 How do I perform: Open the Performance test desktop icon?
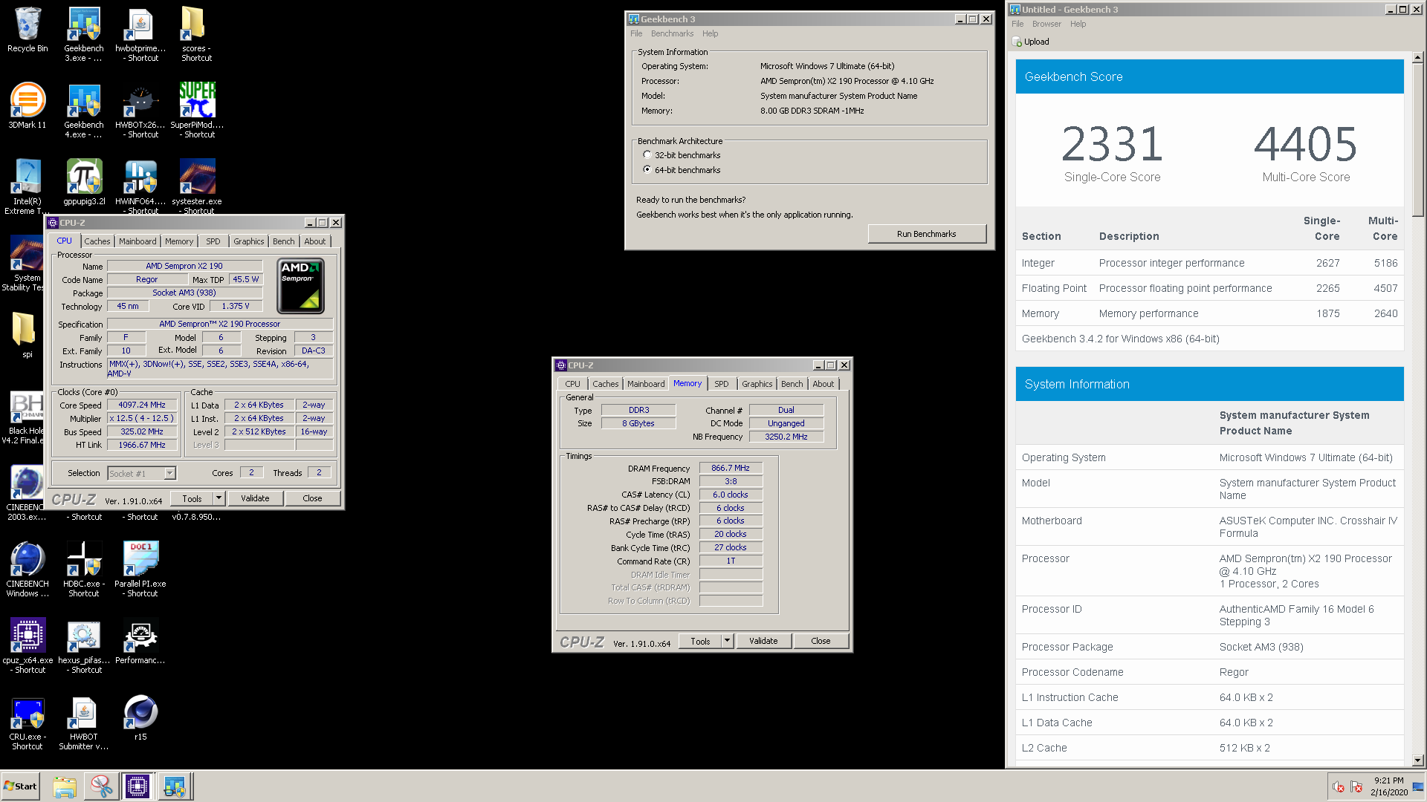[x=140, y=641]
